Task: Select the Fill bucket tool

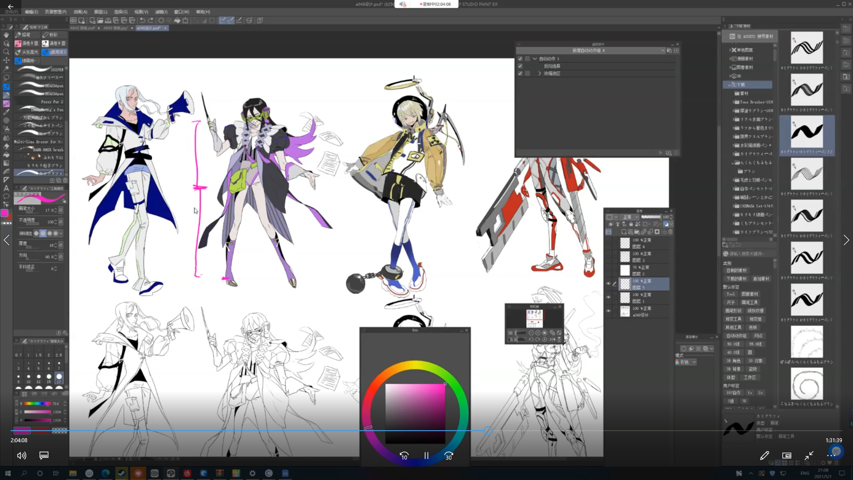Action: pos(6,154)
